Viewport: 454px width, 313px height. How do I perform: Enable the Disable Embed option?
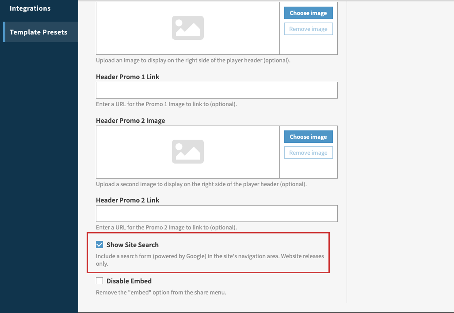coord(99,280)
